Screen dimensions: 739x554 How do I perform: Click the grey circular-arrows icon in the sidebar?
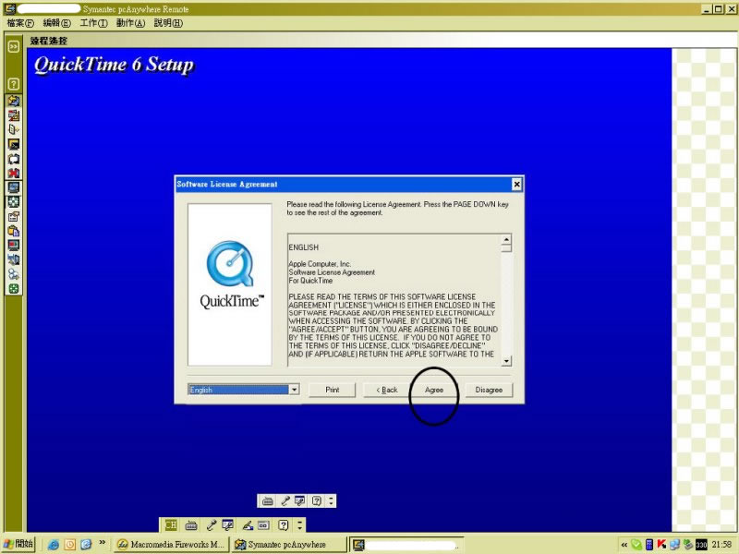pyautogui.click(x=14, y=159)
